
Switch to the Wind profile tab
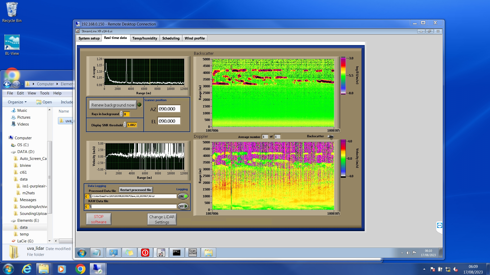click(x=194, y=38)
